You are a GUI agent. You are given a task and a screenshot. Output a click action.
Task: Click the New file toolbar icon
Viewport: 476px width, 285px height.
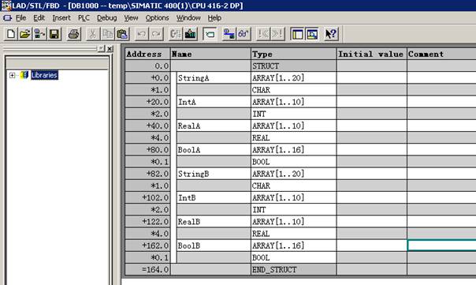tap(10, 34)
